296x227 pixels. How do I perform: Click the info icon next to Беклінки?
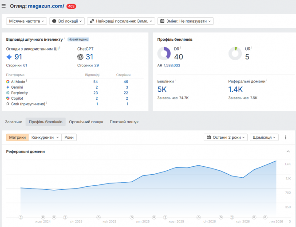pos(175,80)
